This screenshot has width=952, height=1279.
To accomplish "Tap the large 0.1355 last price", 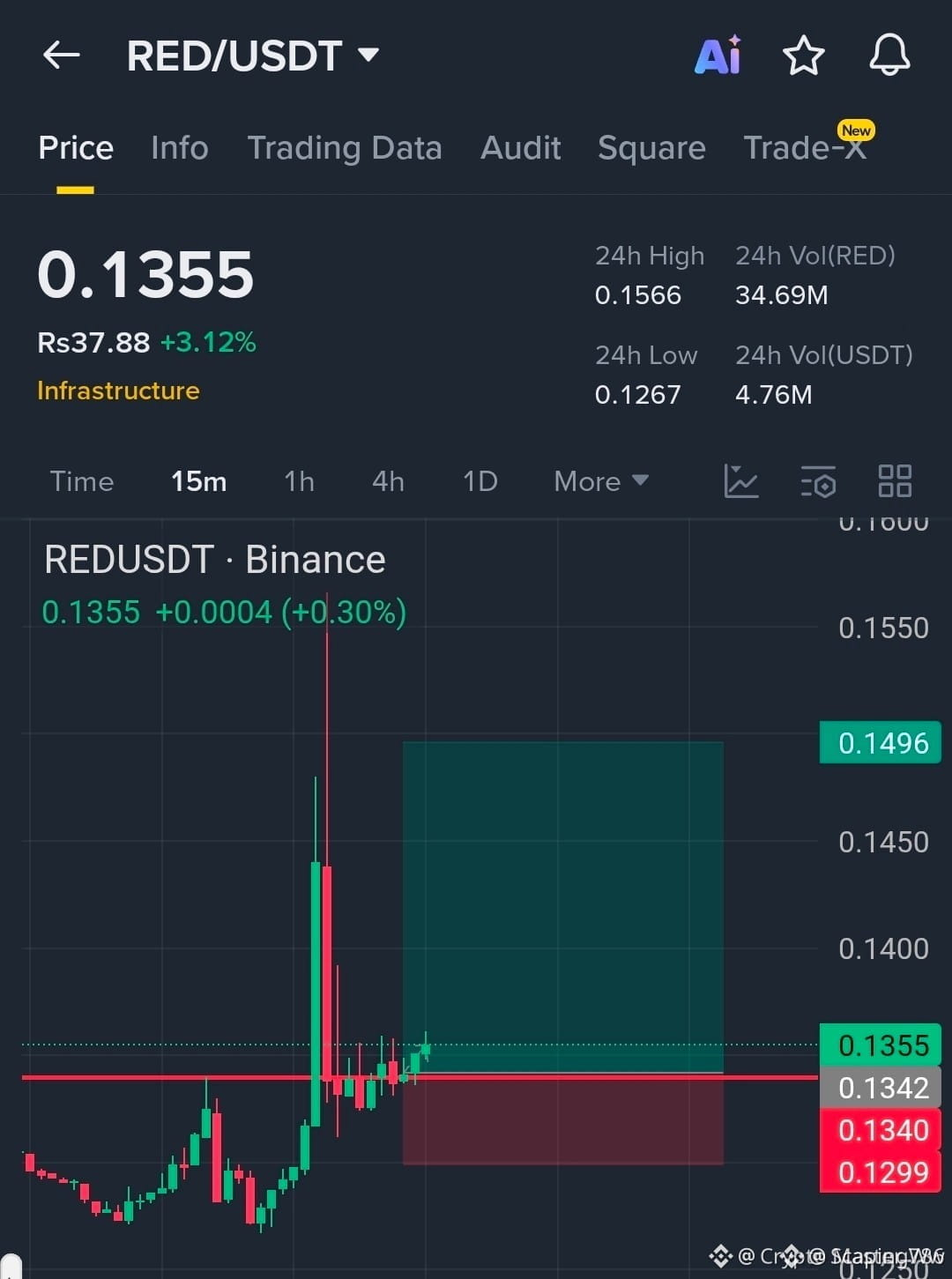I will [x=145, y=274].
